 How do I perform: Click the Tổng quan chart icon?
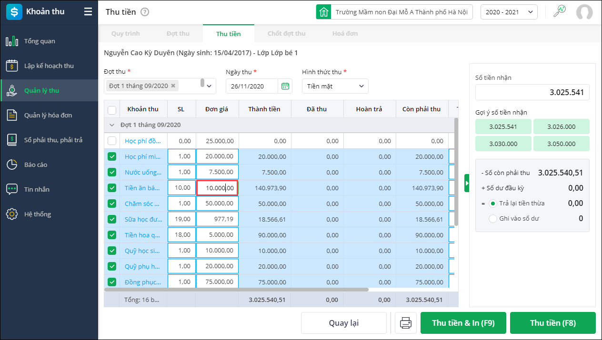click(12, 41)
